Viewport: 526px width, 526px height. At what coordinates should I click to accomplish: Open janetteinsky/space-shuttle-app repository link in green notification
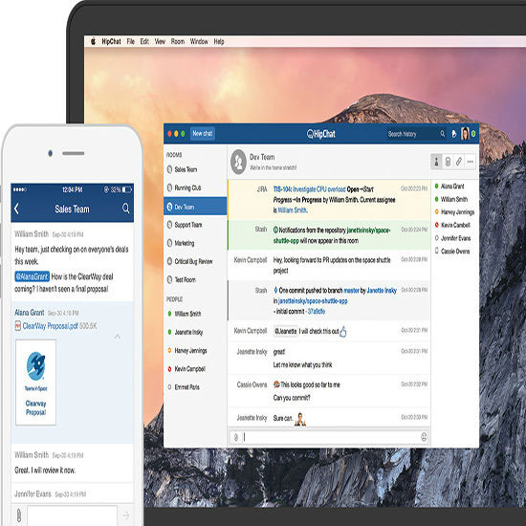(x=332, y=235)
